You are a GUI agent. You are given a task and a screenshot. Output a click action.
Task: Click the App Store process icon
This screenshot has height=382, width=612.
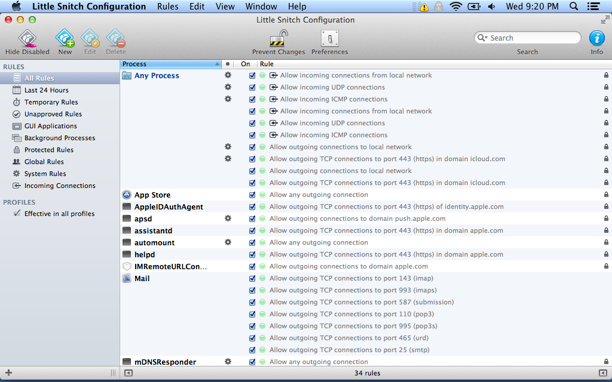coord(127,195)
